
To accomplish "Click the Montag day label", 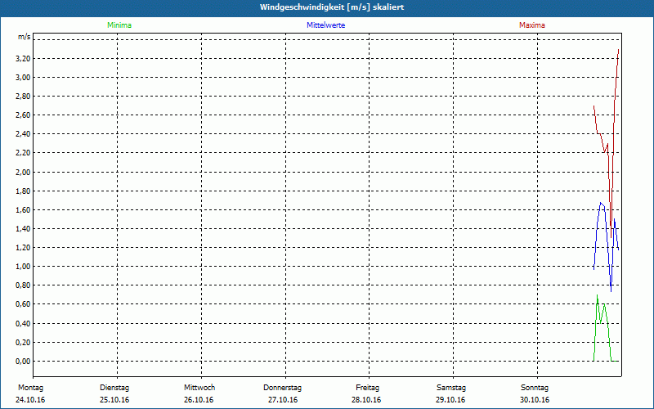I will pos(30,388).
